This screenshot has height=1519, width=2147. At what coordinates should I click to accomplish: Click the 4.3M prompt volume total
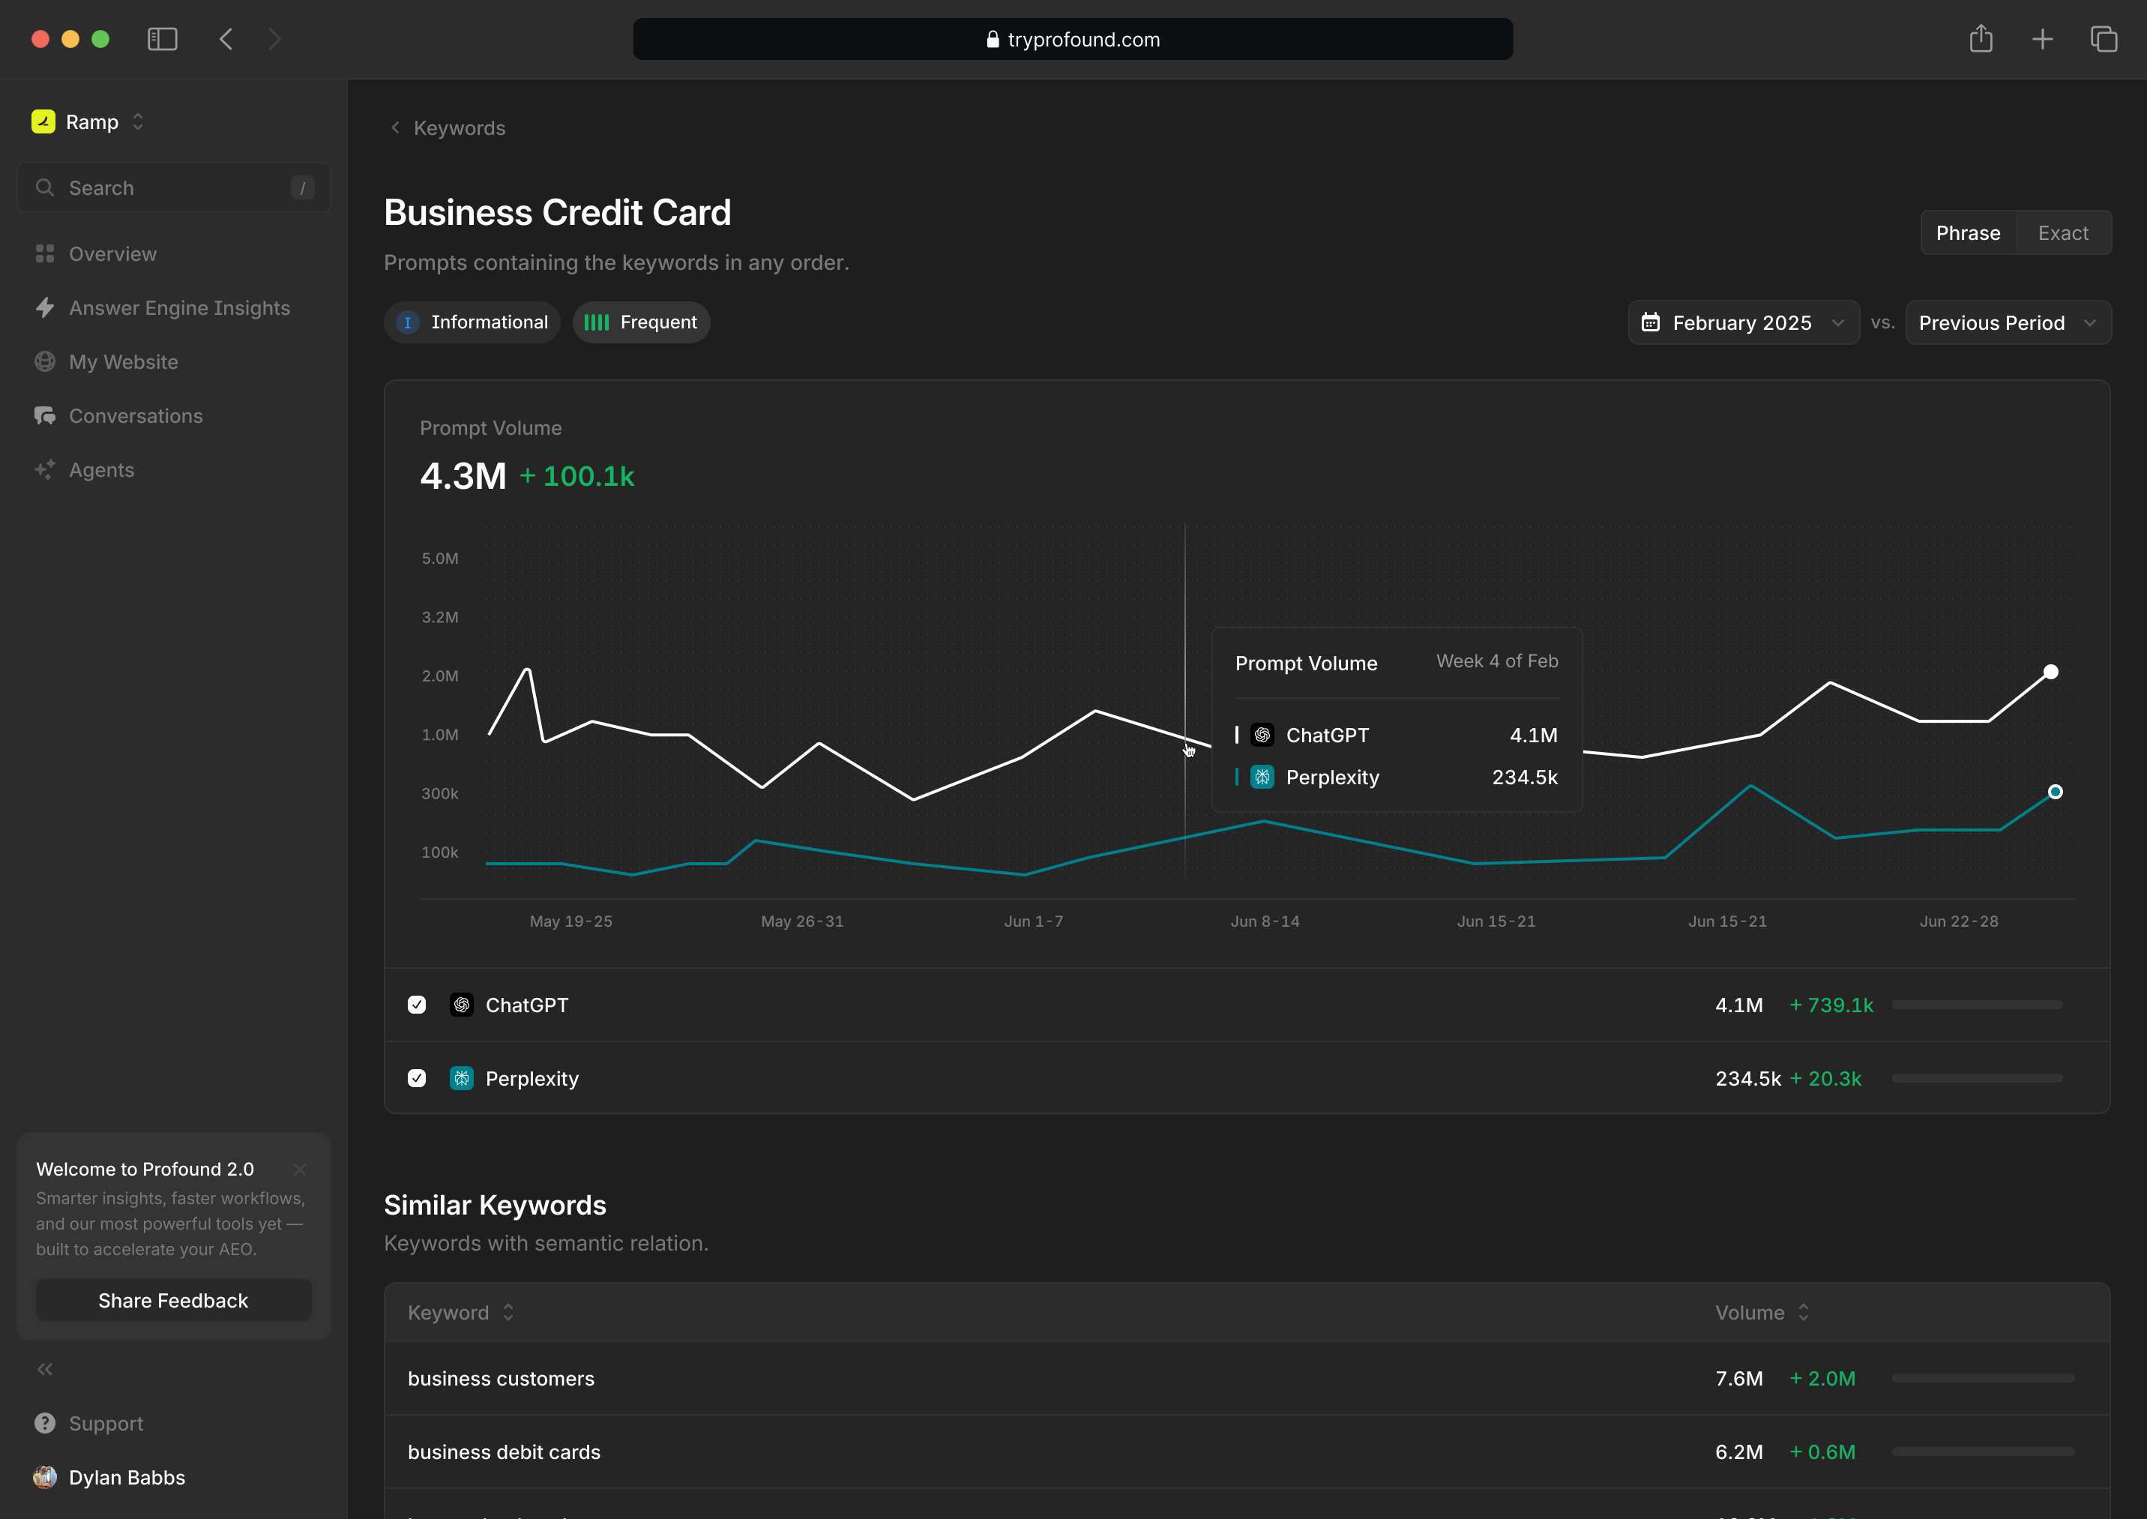463,476
